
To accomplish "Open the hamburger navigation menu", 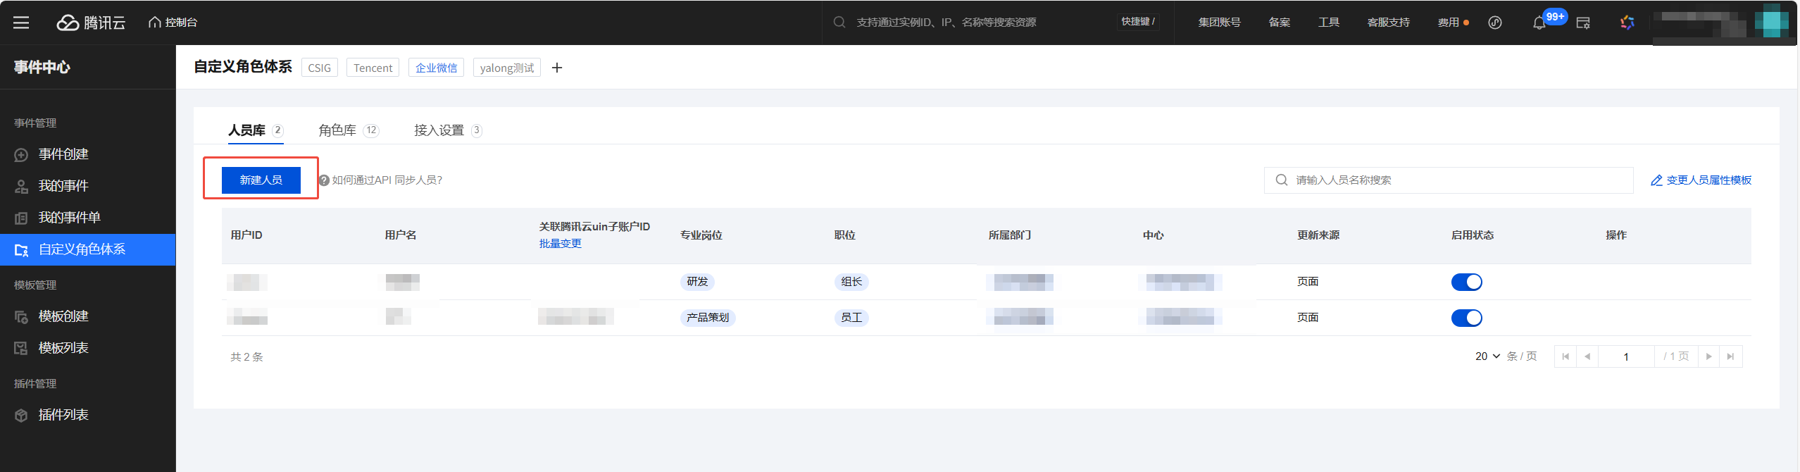I will tap(21, 23).
